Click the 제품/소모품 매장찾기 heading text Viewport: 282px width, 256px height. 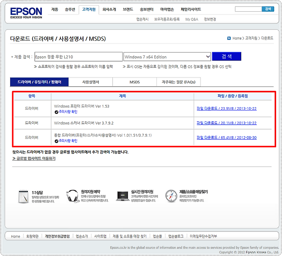193,192
